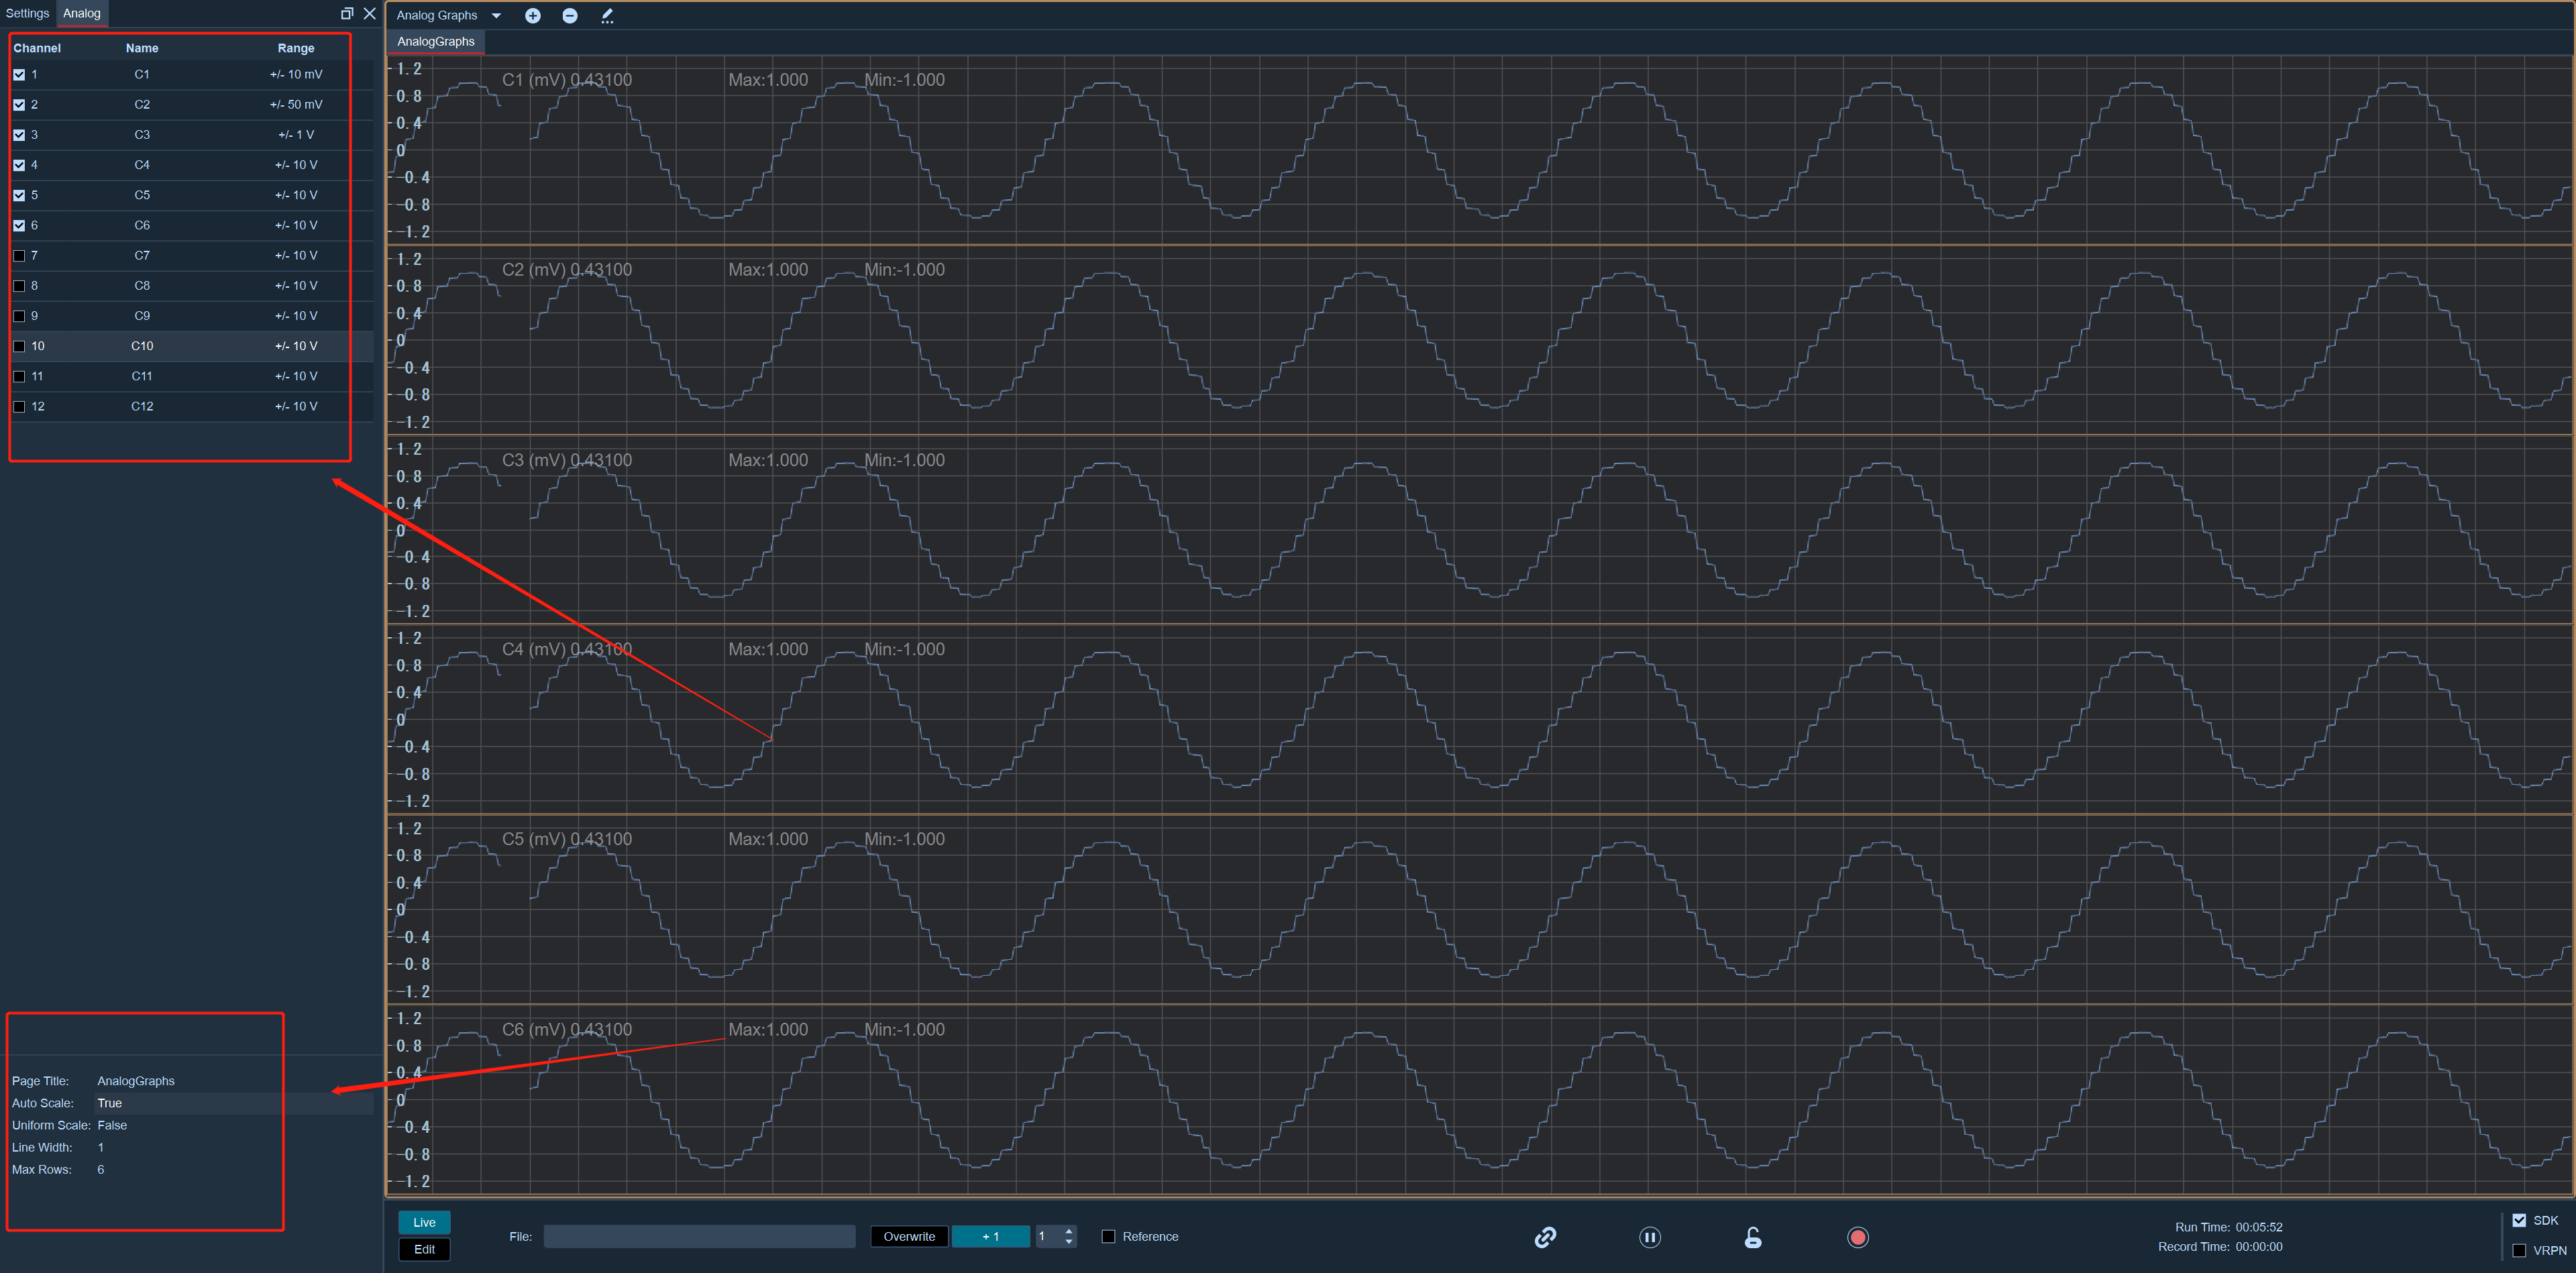Switch to Edit mode

424,1249
